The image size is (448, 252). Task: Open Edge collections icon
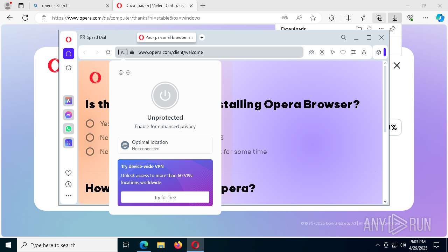click(x=379, y=18)
